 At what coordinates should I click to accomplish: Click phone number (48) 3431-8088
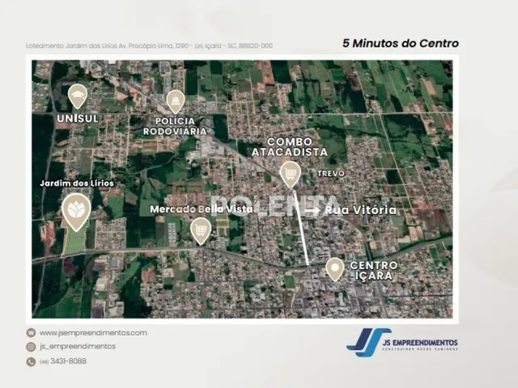pyautogui.click(x=63, y=361)
